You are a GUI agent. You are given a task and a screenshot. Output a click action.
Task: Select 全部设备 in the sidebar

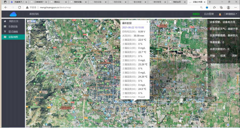pos(13,27)
